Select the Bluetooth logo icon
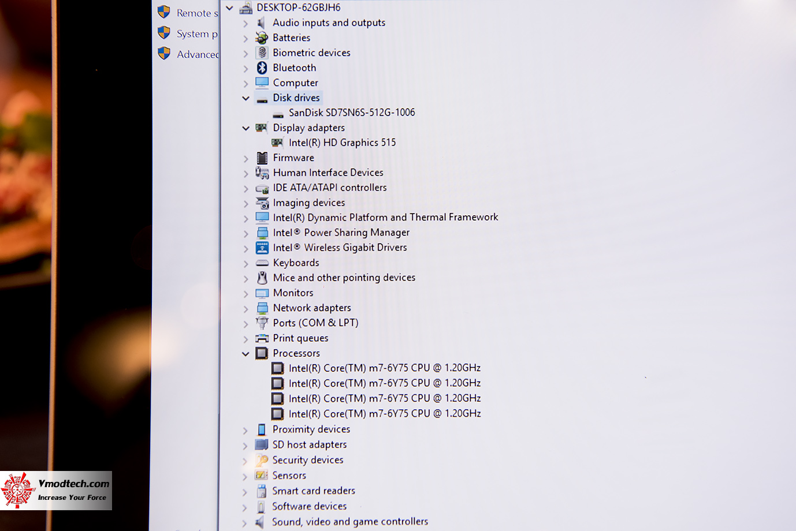 click(x=262, y=68)
